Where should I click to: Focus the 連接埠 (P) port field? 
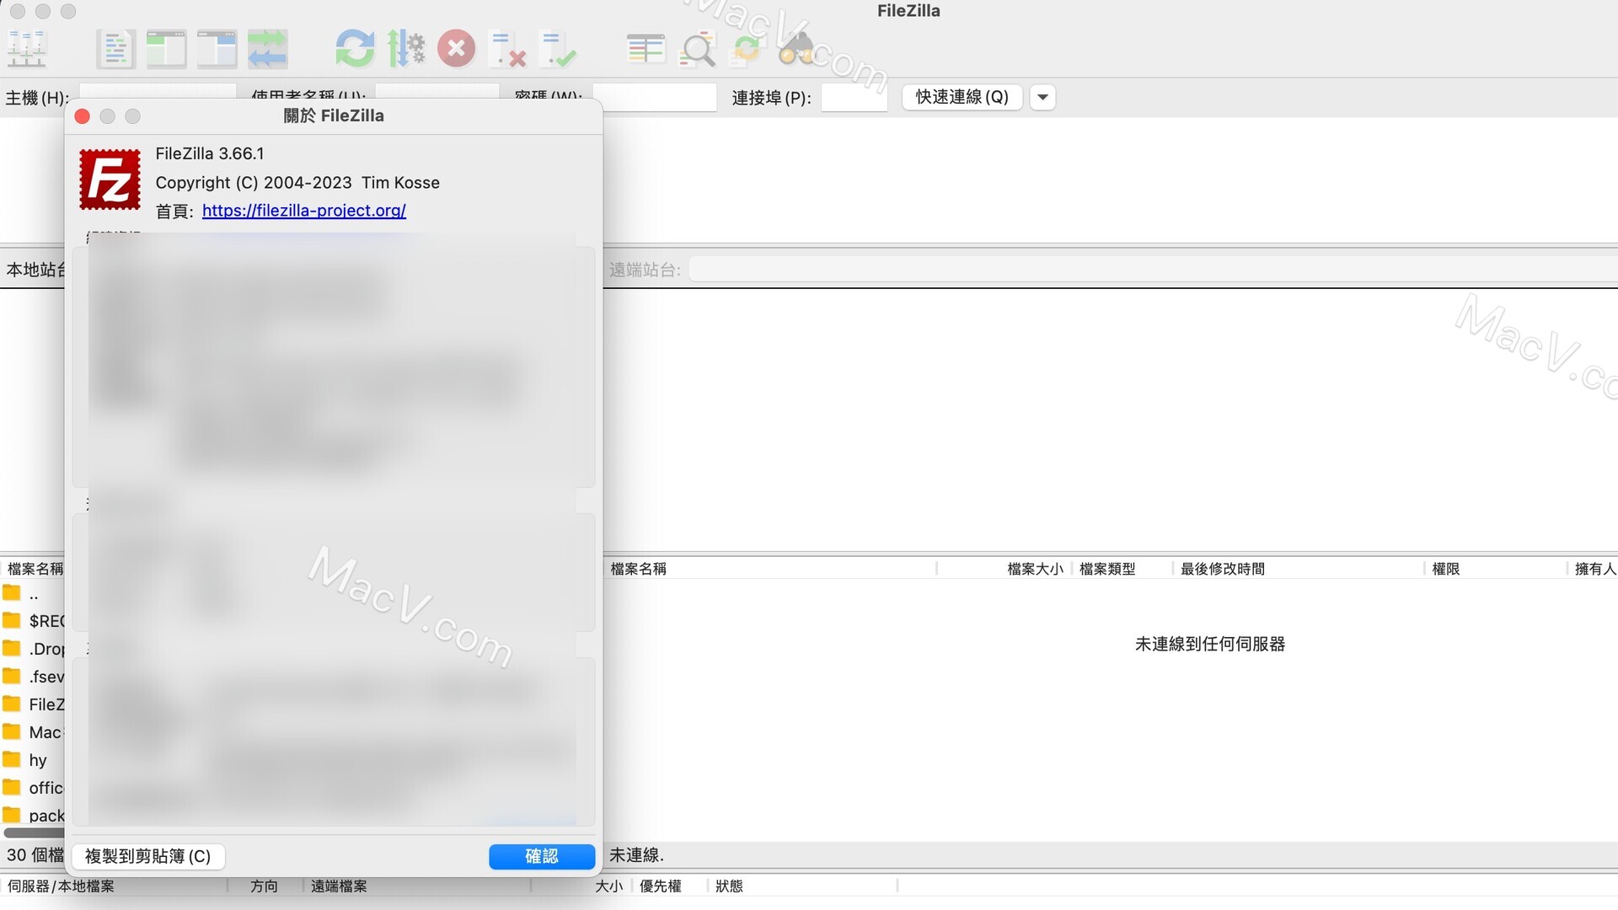pos(854,97)
